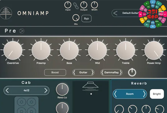
Task: Click the Bass knob
Action: (69, 50)
